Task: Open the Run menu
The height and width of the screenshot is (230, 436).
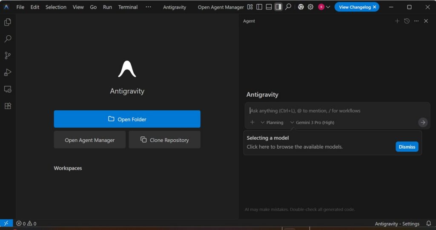Action: point(107,7)
